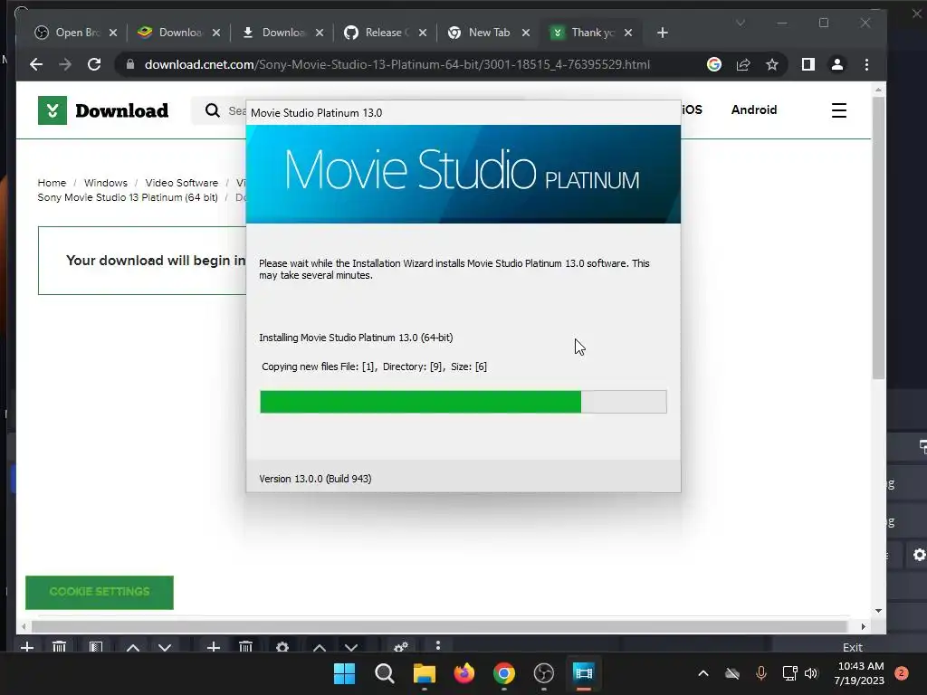Open the hamburger menu on the Download site
Image resolution: width=927 pixels, height=695 pixels.
[839, 110]
